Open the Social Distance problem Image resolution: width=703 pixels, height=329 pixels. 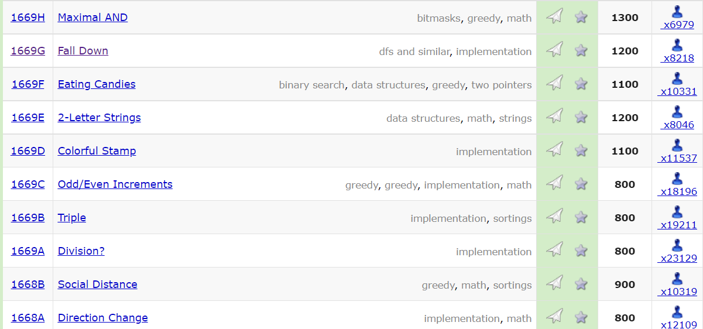click(97, 285)
